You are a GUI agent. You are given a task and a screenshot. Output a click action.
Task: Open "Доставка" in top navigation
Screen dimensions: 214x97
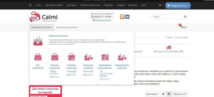[x=72, y=5]
